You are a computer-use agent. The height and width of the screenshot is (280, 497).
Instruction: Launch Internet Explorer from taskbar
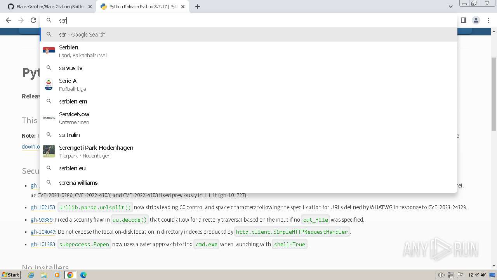(31, 275)
